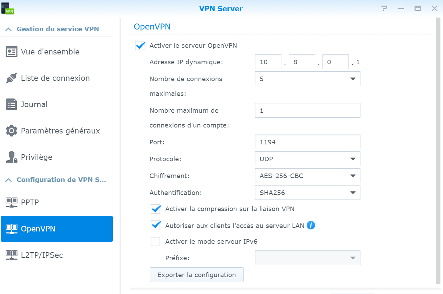
Task: Click the Vue d'ensemble overview icon
Action: tap(12, 52)
